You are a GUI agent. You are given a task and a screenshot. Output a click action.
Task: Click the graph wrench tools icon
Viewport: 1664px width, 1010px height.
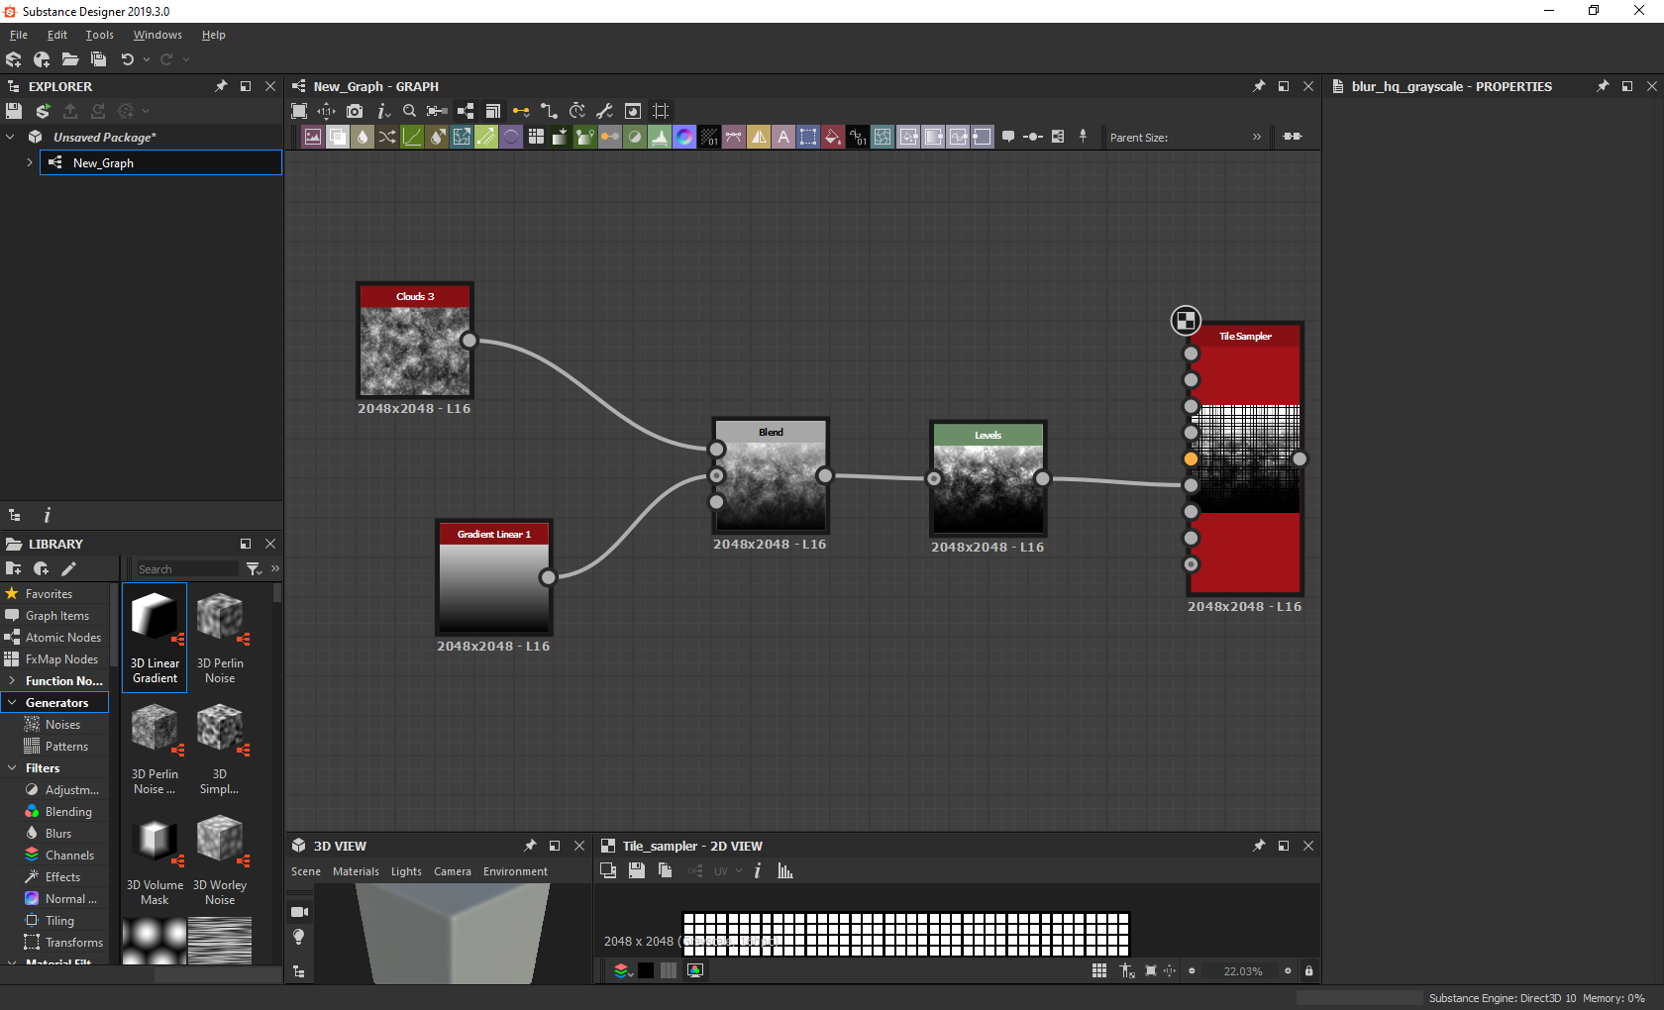click(x=604, y=111)
